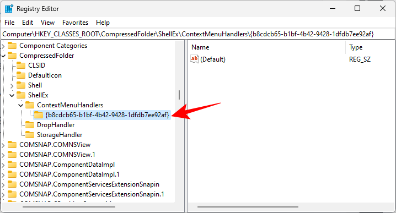
Task: Click the {b8cdcb65-b1bf...} key folder icon
Action: 39,115
